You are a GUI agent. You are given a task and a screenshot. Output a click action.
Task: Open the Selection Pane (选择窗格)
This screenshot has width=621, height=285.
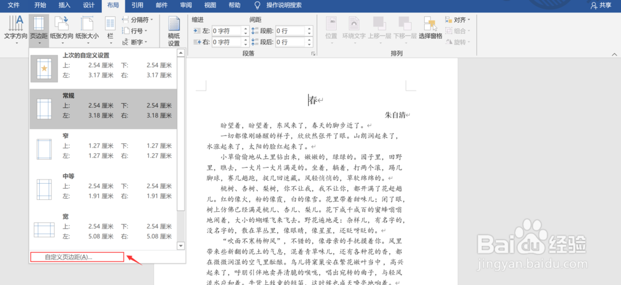click(430, 28)
